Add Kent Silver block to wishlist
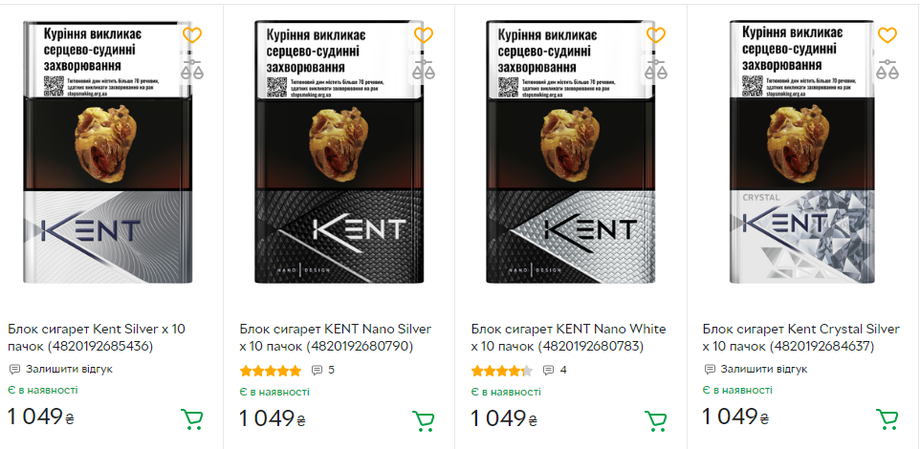Viewport: 920px width, 449px height. 192,35
